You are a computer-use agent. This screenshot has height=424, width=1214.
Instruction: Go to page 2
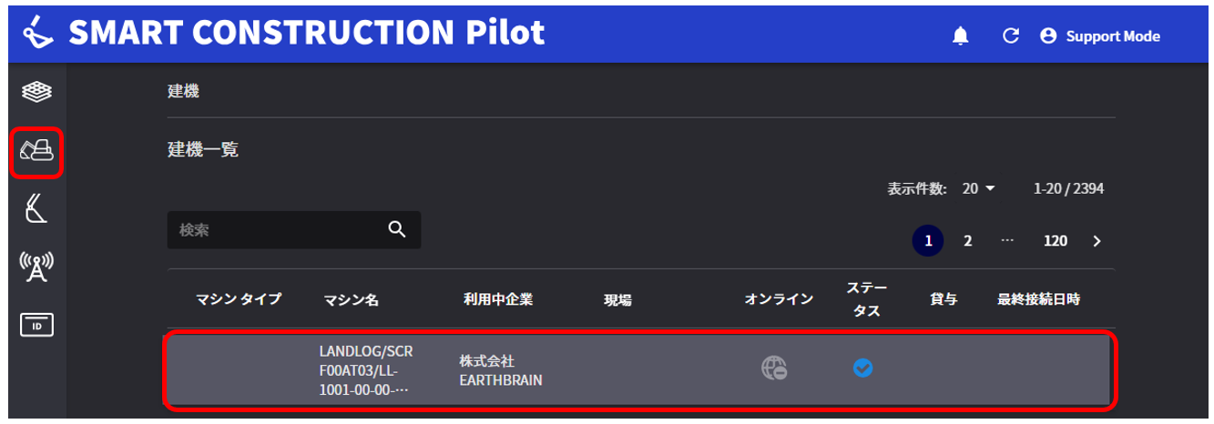pos(968,241)
